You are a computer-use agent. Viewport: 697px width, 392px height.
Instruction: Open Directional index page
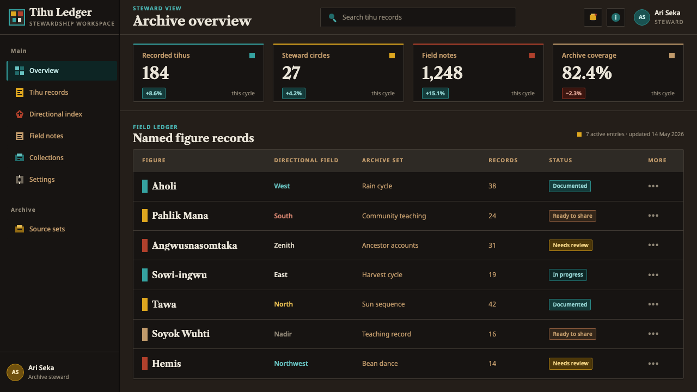coord(62,114)
